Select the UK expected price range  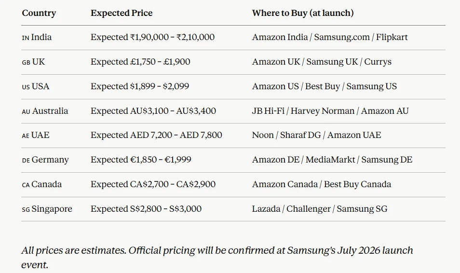click(140, 62)
